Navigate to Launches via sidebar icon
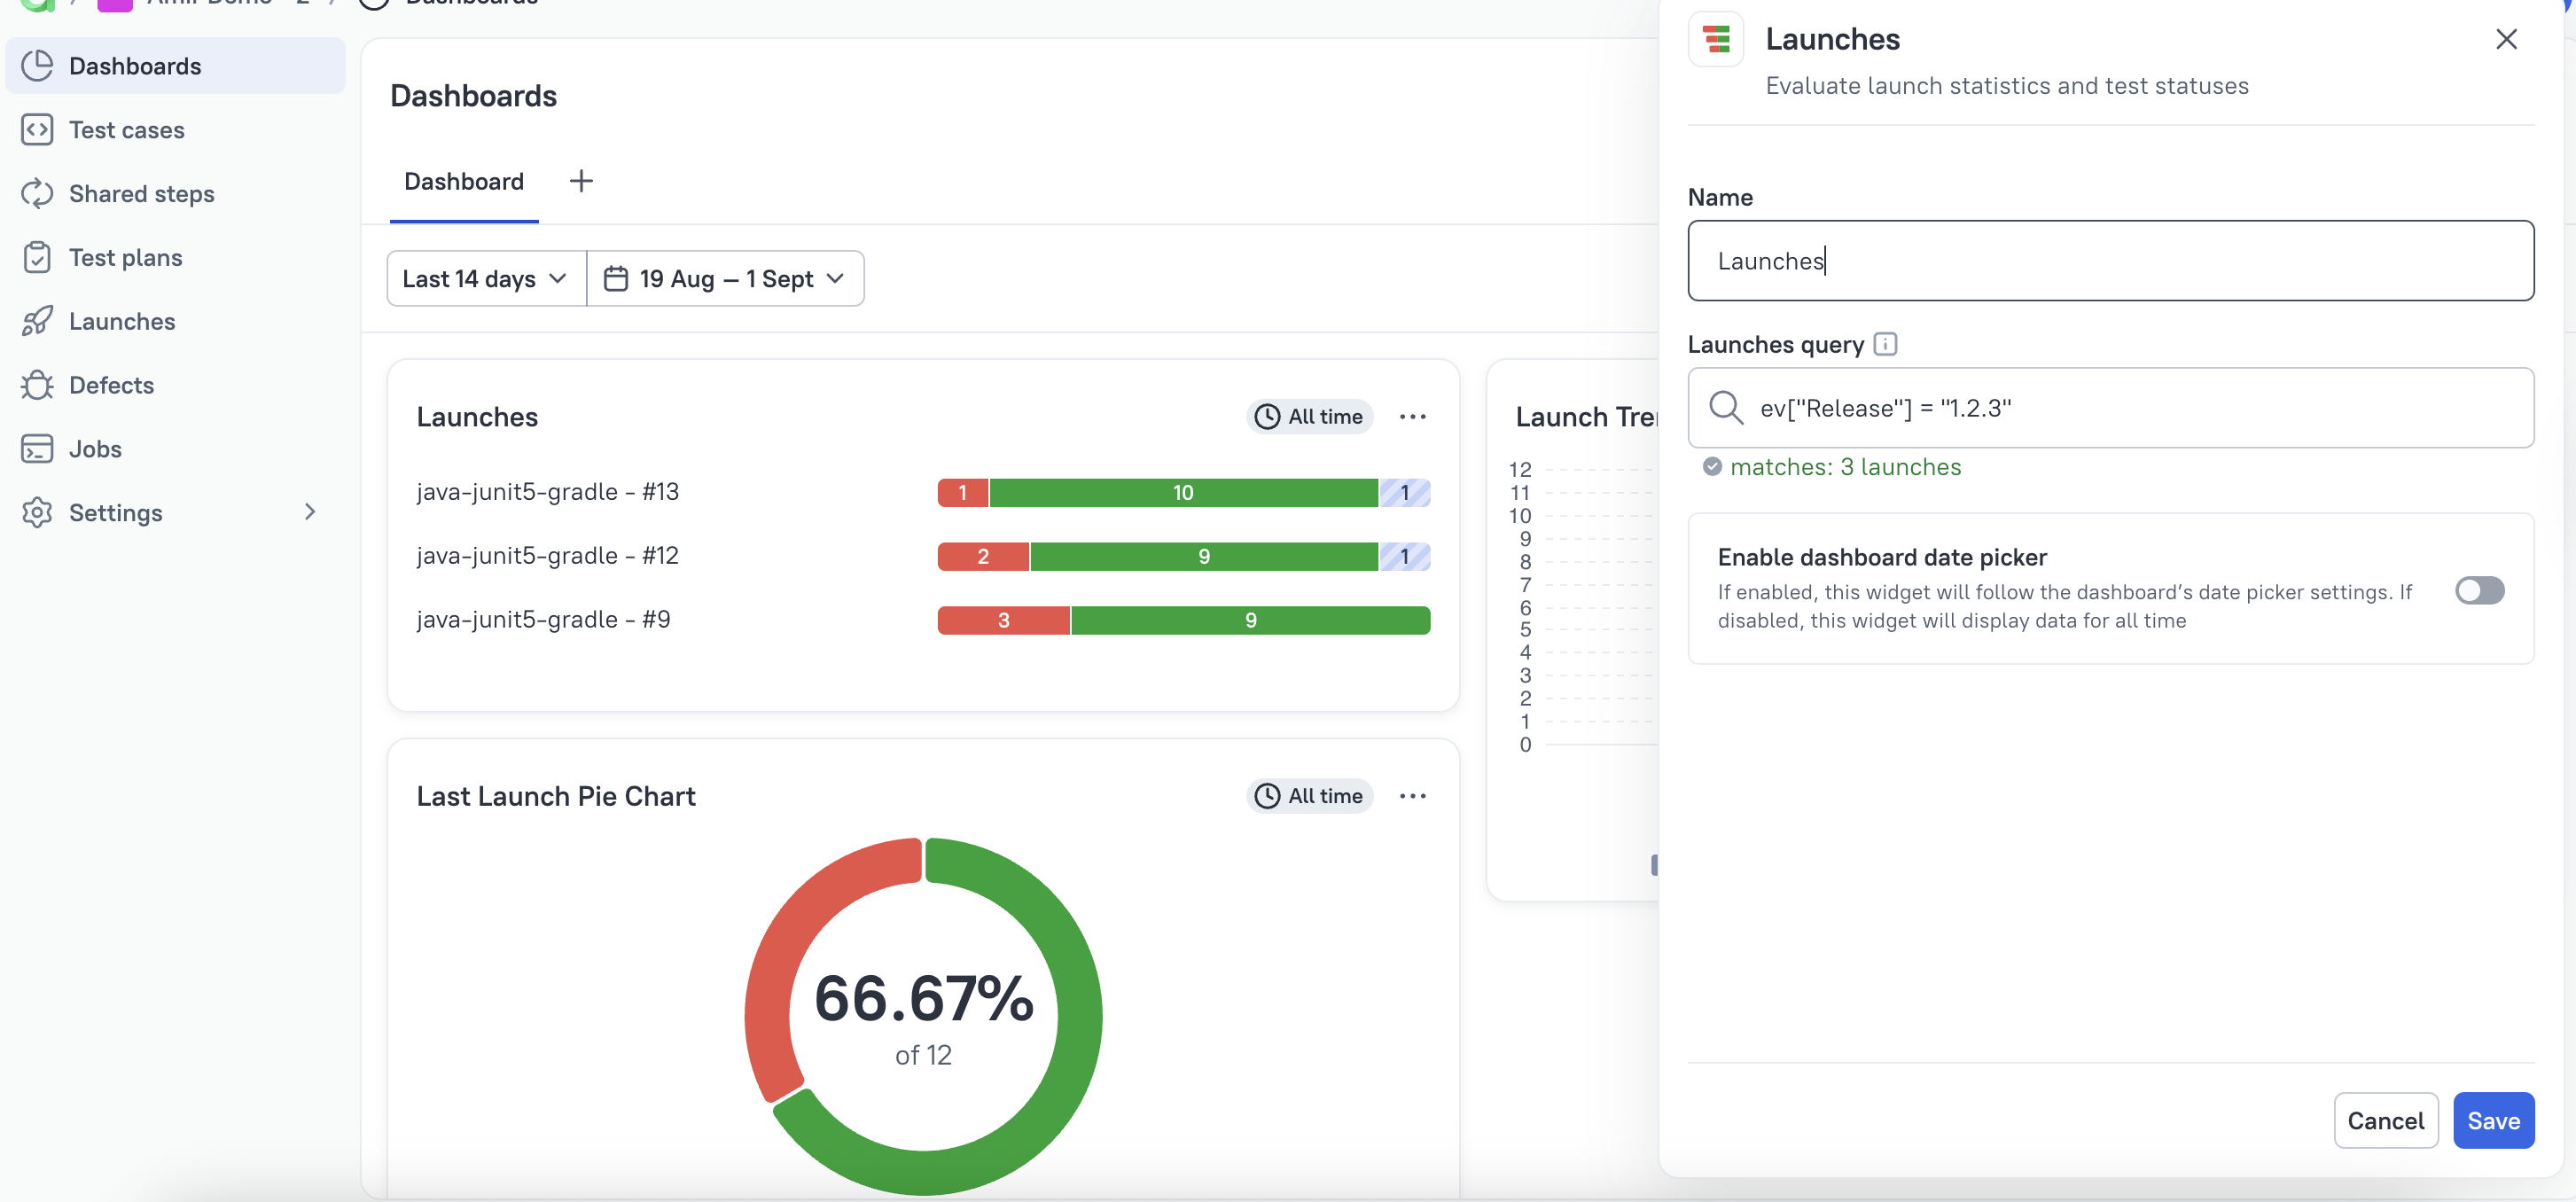The height and width of the screenshot is (1202, 2576). click(121, 321)
